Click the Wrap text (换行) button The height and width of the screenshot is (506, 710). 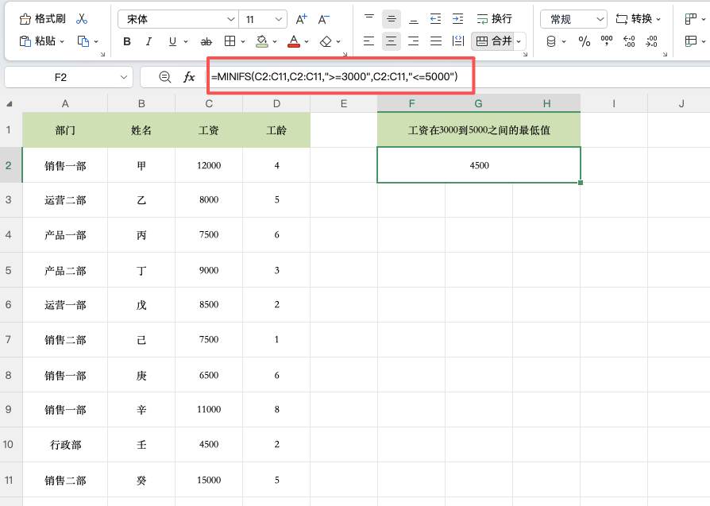(x=494, y=18)
